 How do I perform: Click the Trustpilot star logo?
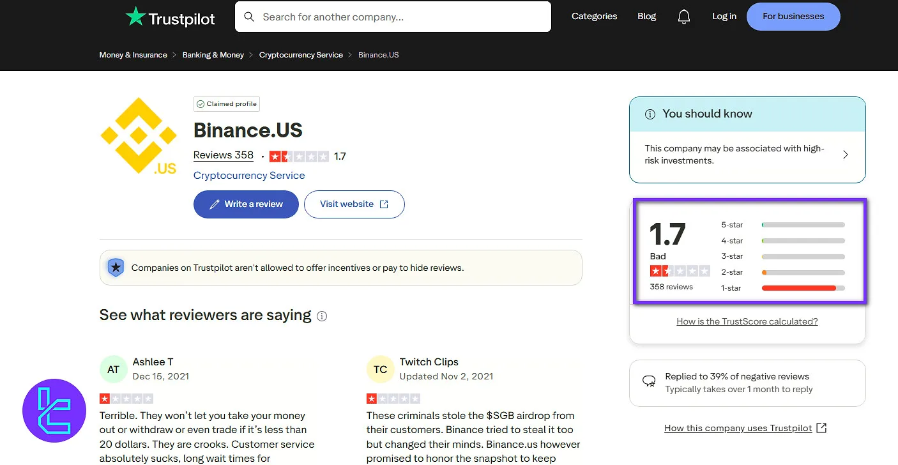click(137, 16)
